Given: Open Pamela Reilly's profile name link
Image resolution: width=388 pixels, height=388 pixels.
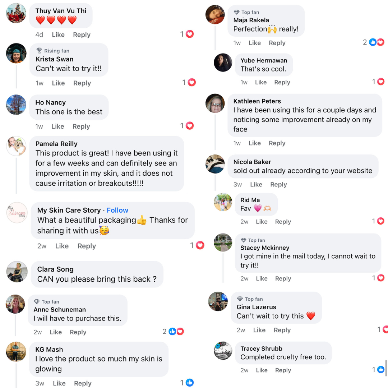Looking at the screenshot, I should coord(56,144).
